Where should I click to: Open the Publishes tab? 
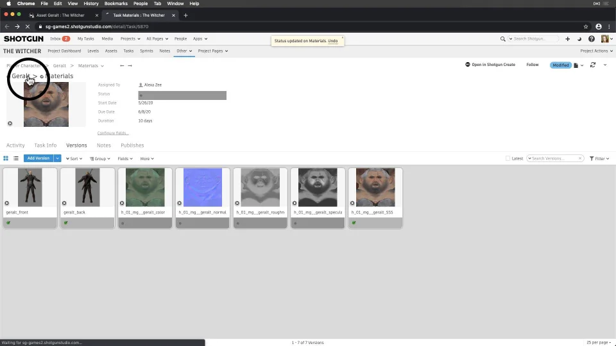pyautogui.click(x=132, y=145)
